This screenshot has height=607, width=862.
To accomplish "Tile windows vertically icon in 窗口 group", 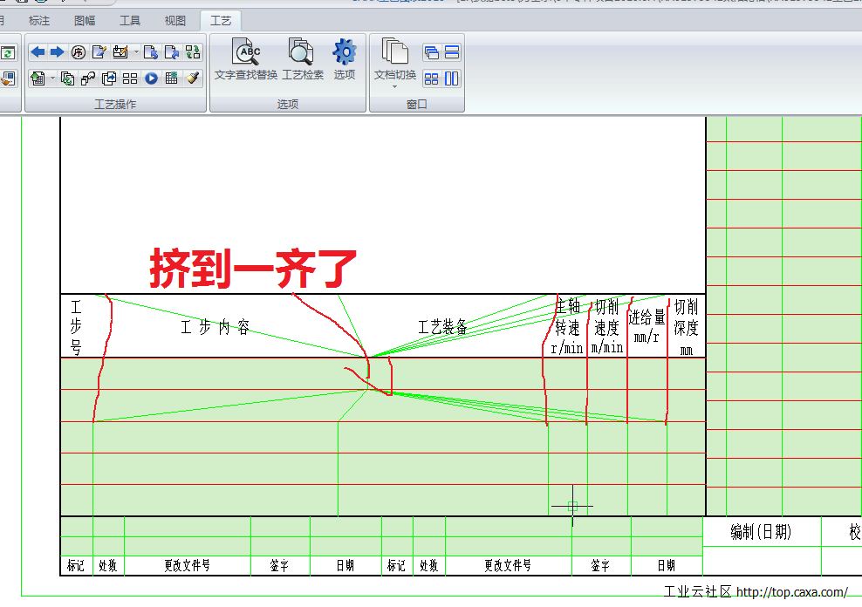I will pos(452,79).
